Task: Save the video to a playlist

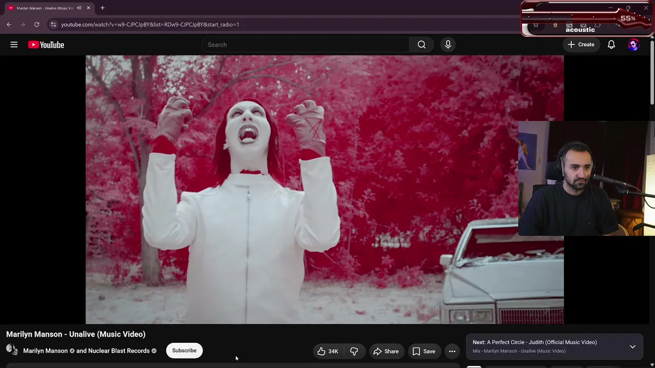Action: point(424,351)
